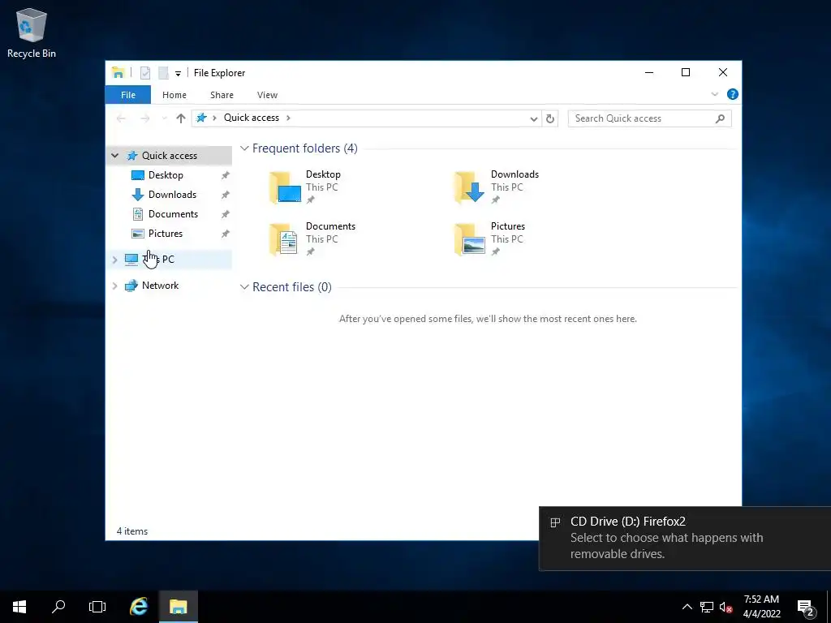Select the Downloads frequent folder
Image resolution: width=831 pixels, height=623 pixels.
(496, 187)
